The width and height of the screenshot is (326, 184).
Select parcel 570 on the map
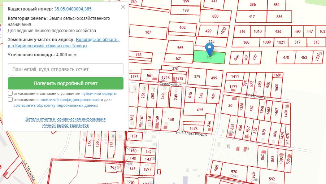pyautogui.click(x=234, y=172)
